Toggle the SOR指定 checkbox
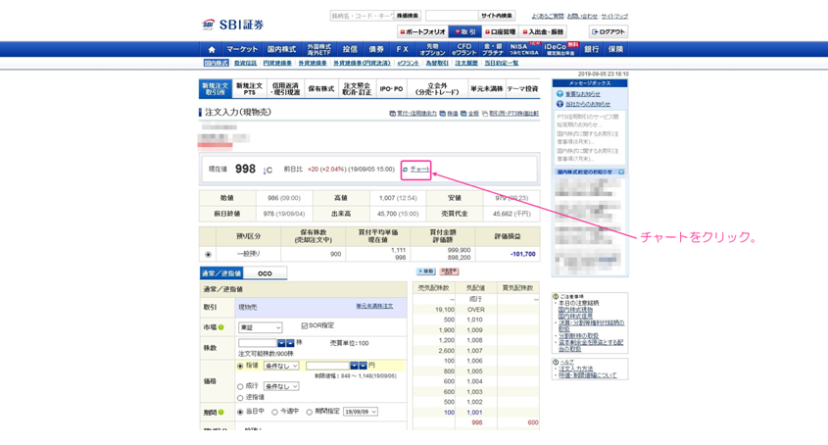The height and width of the screenshot is (445, 828). pos(304,326)
